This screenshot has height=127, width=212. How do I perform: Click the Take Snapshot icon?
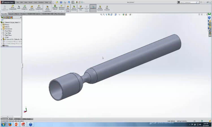pos(107,7)
